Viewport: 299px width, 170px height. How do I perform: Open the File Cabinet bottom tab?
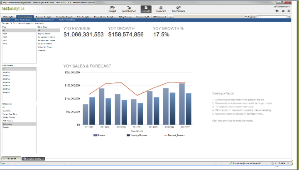coord(11,158)
